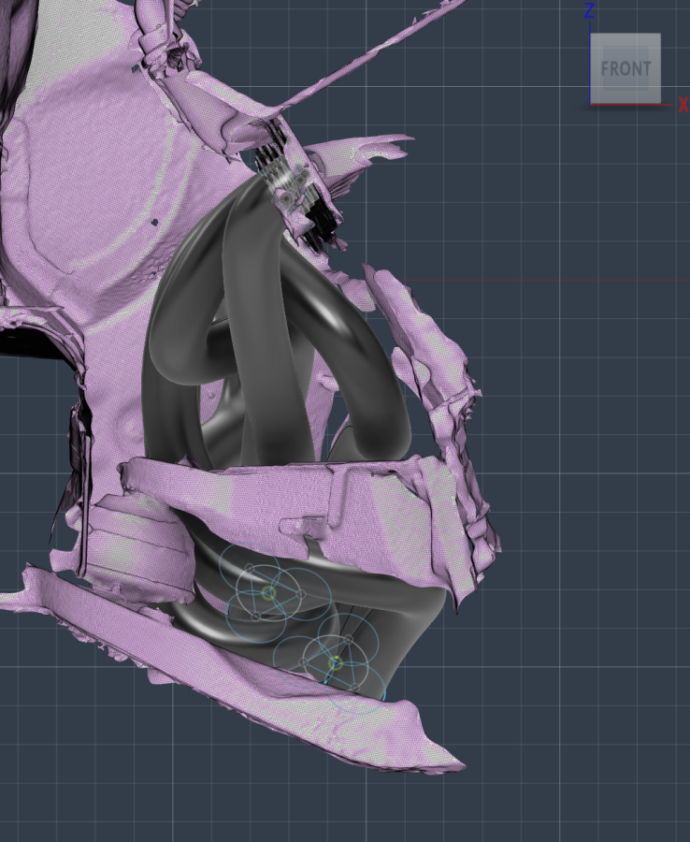Select lower pipe gizmo's green center point
The height and width of the screenshot is (842, 690).
336,662
